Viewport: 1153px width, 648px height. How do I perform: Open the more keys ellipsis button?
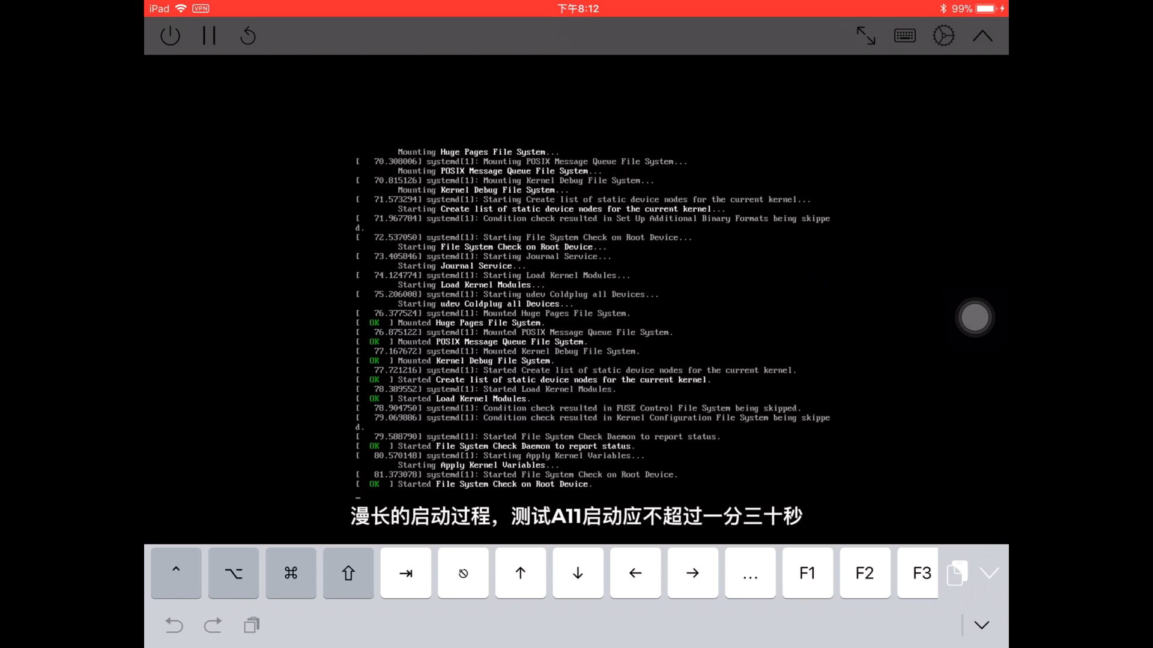click(750, 573)
